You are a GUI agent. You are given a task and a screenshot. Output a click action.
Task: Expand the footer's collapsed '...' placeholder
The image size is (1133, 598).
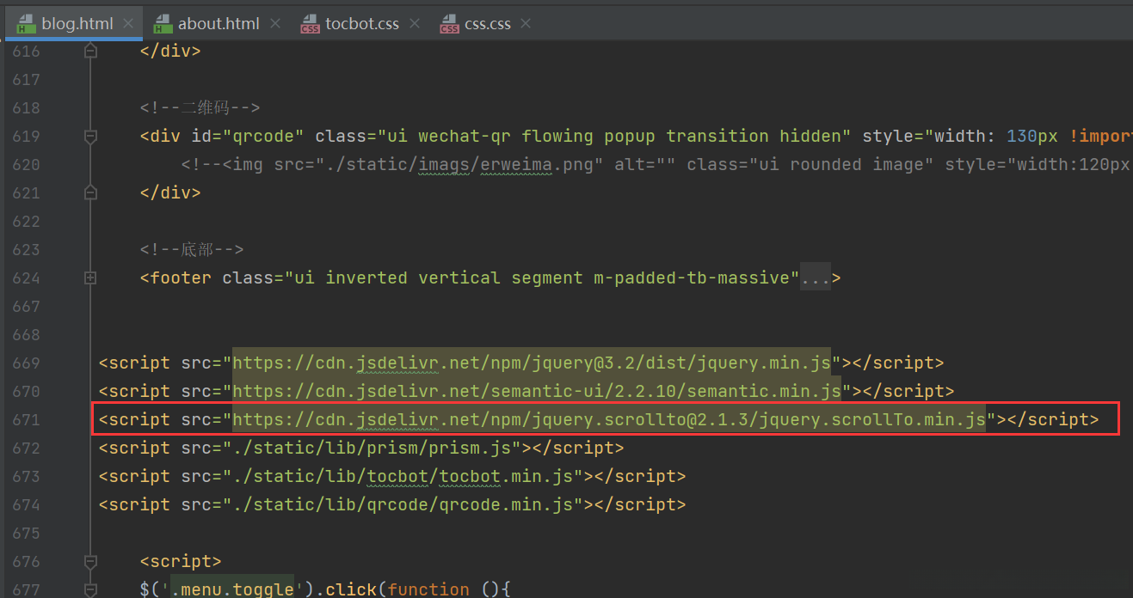click(x=816, y=278)
